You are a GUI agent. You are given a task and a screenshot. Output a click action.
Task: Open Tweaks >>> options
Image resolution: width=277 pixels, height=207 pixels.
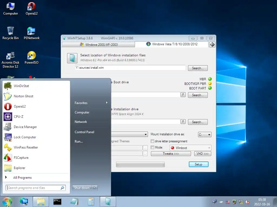[171, 154]
